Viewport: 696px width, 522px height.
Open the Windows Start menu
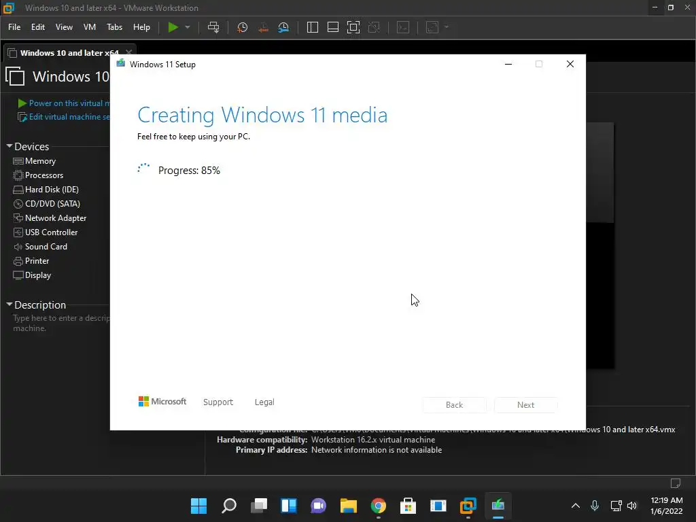(x=198, y=506)
